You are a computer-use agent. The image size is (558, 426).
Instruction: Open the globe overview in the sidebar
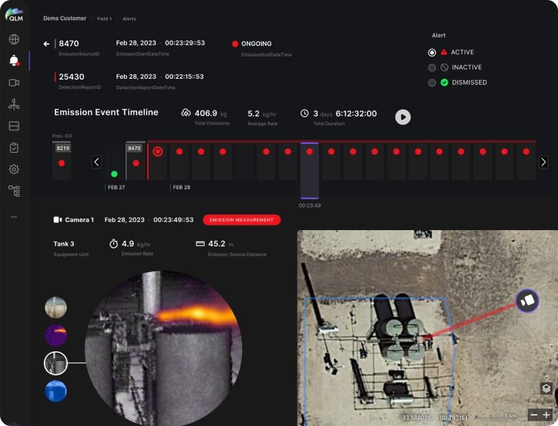point(14,39)
